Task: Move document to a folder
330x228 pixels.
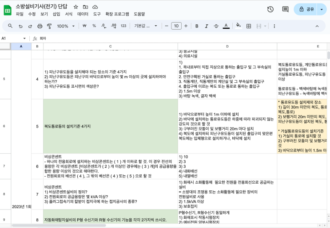Action: (85, 7)
